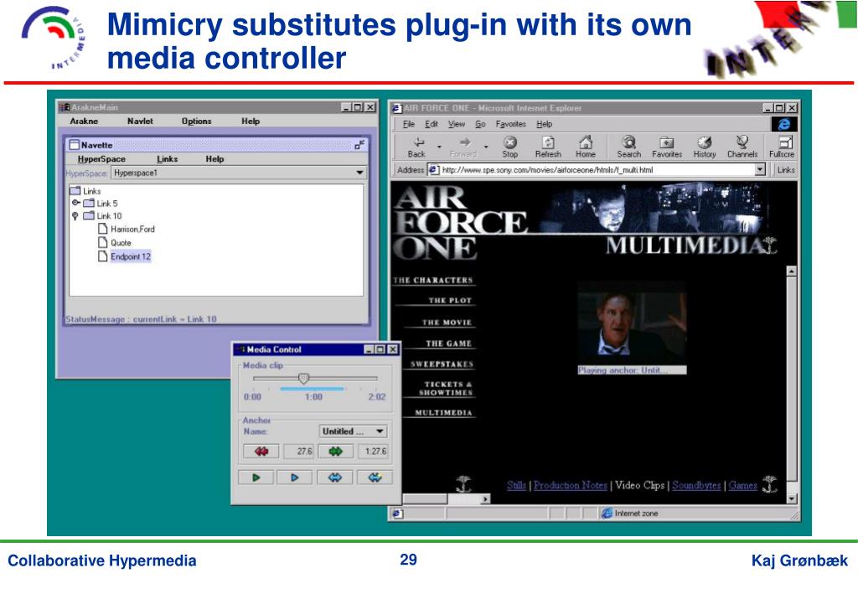The height and width of the screenshot is (594, 858).
Task: Click the Link 5 folder icon
Action: pos(89,203)
